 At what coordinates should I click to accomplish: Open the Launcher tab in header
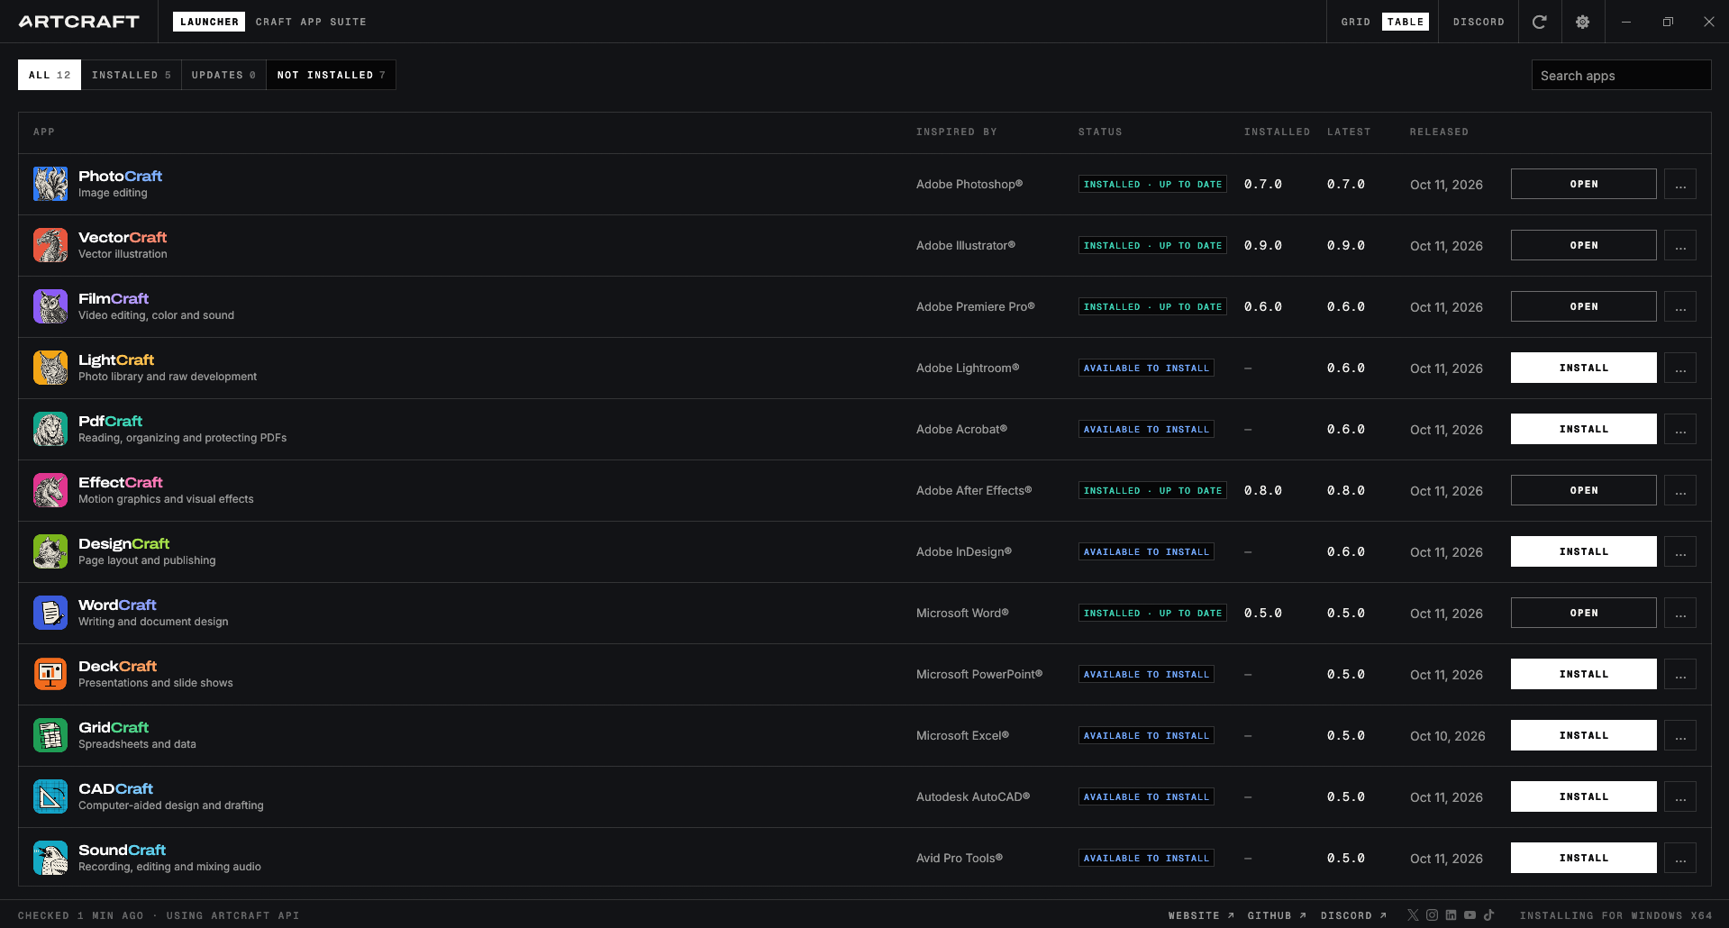point(209,22)
